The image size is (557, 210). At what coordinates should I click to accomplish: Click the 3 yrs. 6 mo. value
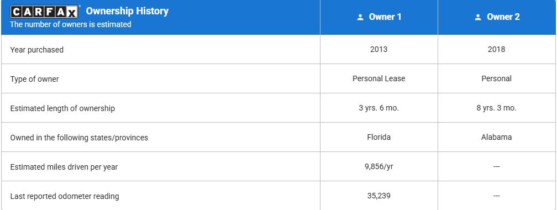click(x=379, y=108)
